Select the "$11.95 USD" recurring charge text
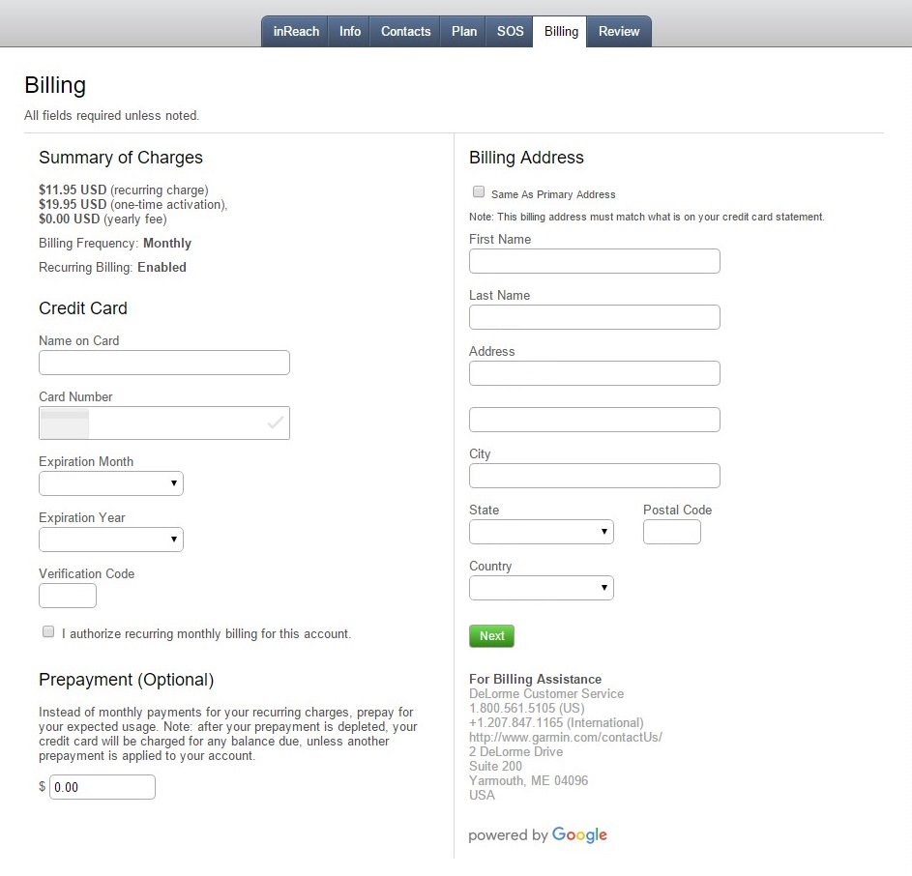Screen dimensions: 912x876 (73, 190)
